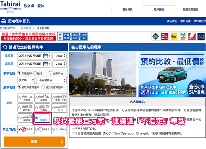Click the 名古屋車站的租車 section title

(x=86, y=47)
